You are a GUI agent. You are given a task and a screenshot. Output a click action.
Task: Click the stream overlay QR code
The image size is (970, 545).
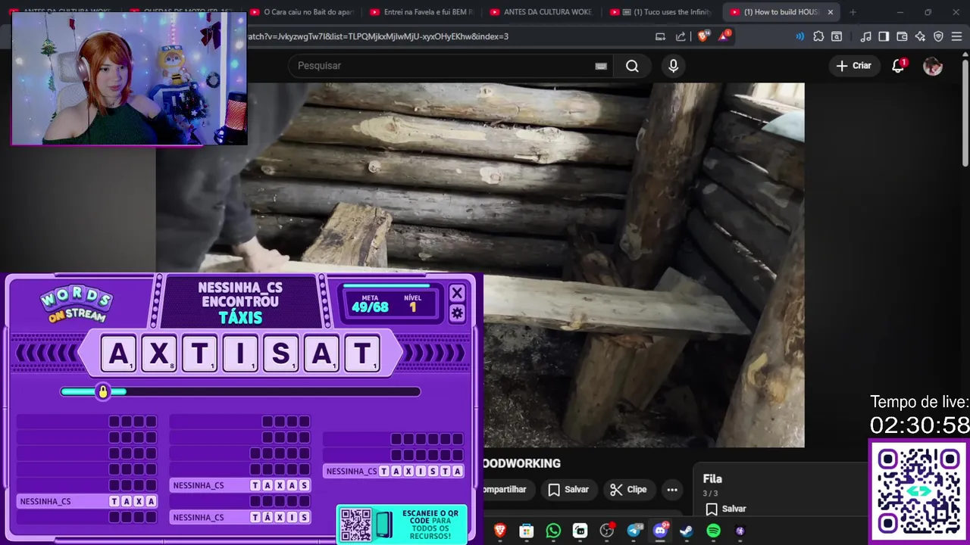[x=919, y=490]
